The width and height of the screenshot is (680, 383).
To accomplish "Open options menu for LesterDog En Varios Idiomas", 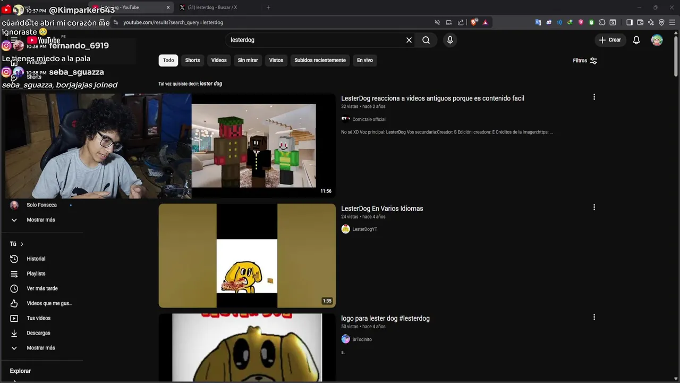I will tap(594, 207).
